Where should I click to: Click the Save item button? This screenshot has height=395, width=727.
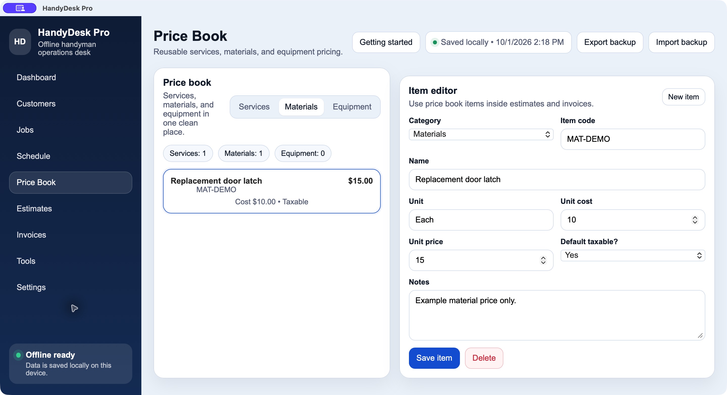434,358
